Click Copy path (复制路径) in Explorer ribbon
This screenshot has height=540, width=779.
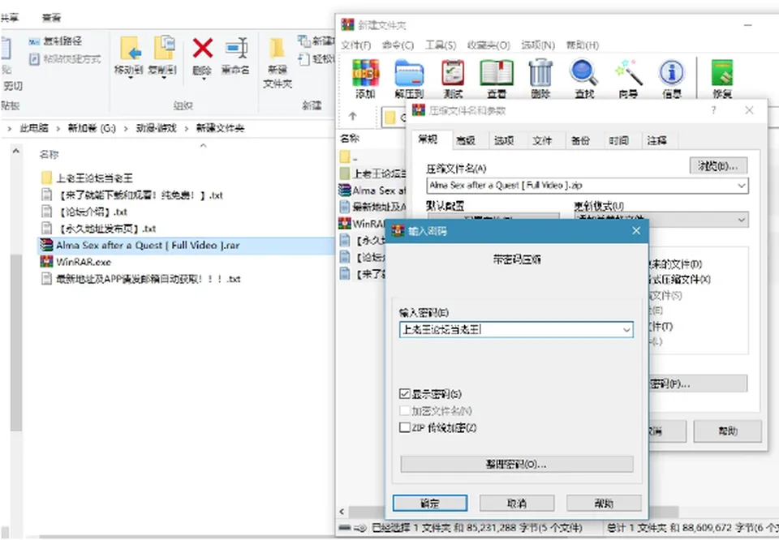pos(56,41)
